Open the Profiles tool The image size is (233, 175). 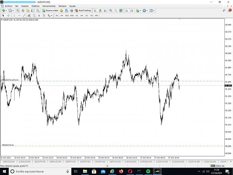click(10, 10)
